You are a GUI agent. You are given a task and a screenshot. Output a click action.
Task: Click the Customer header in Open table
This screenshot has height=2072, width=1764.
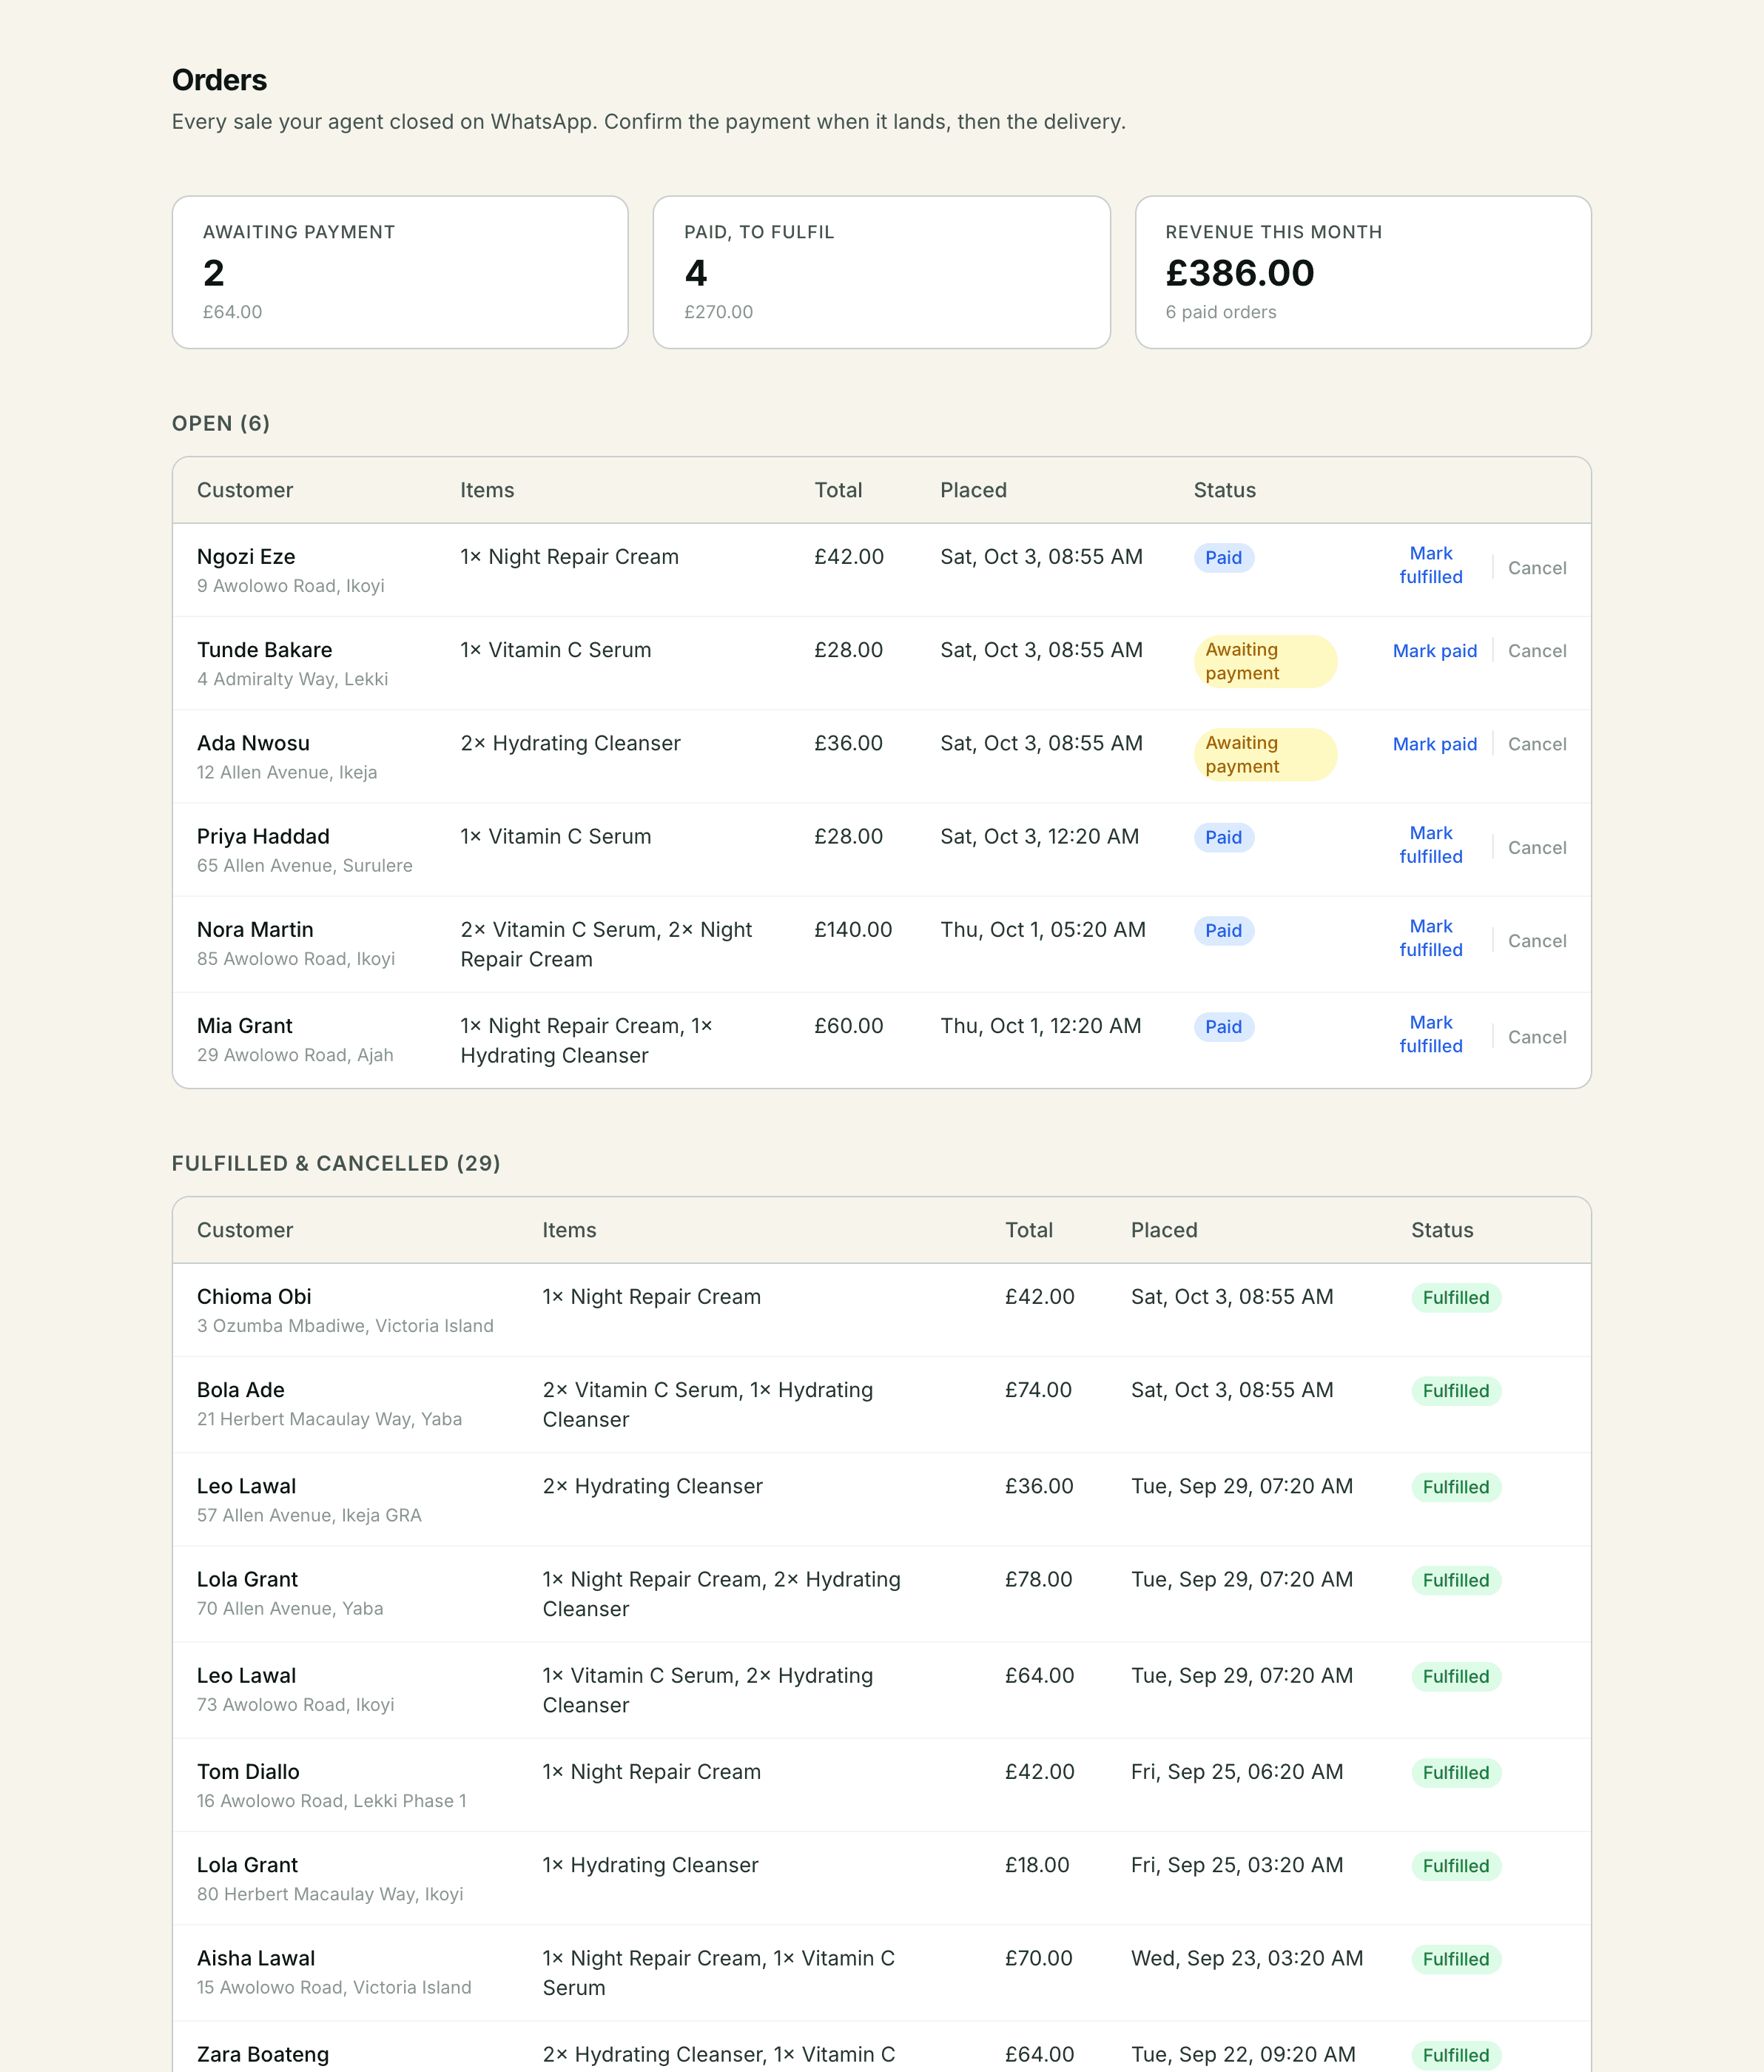[x=245, y=490]
